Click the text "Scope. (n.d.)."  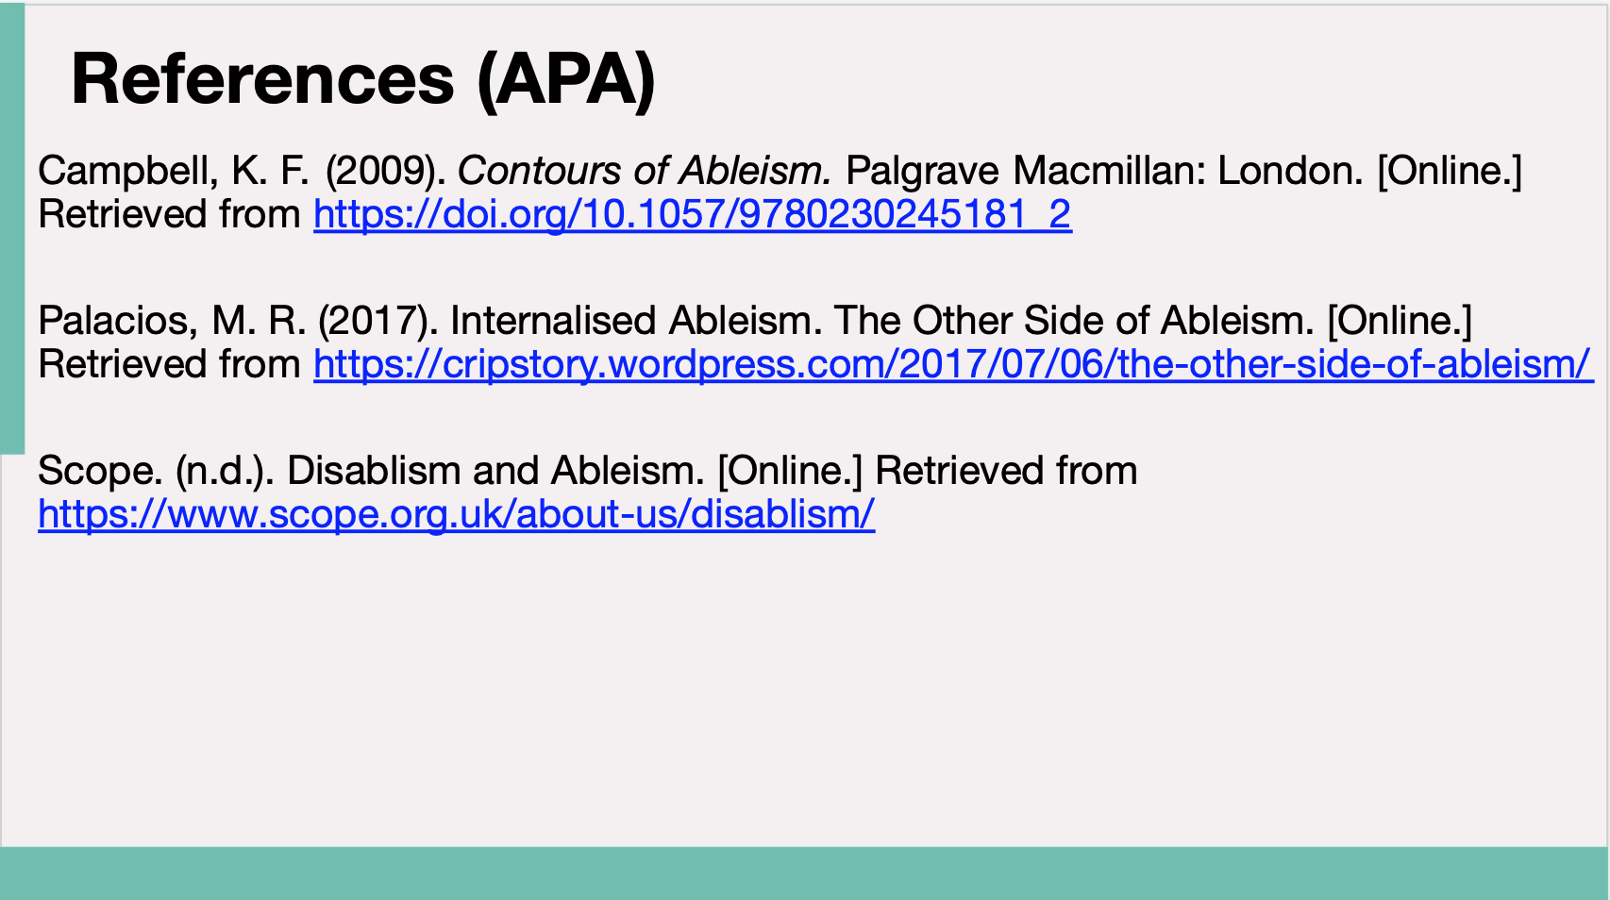point(156,471)
